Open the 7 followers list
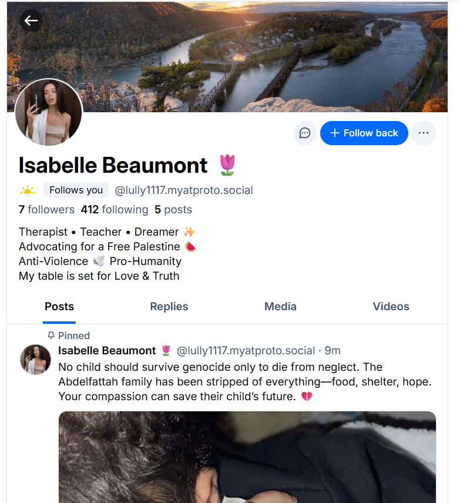The width and height of the screenshot is (460, 503). click(x=46, y=209)
